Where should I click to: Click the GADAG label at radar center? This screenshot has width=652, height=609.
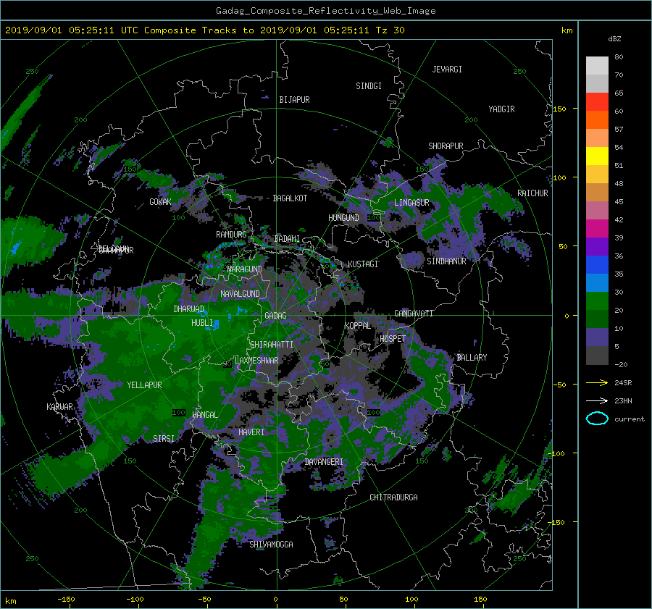[275, 316]
